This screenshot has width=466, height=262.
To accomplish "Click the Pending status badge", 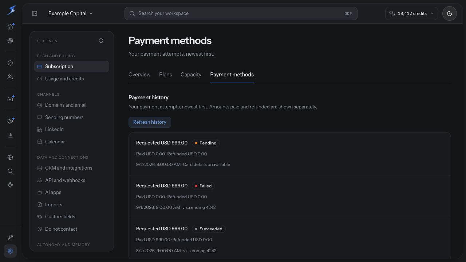I will [x=206, y=143].
